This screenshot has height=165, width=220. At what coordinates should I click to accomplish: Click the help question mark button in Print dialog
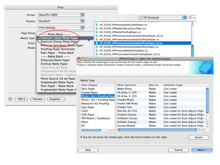click(x=10, y=99)
